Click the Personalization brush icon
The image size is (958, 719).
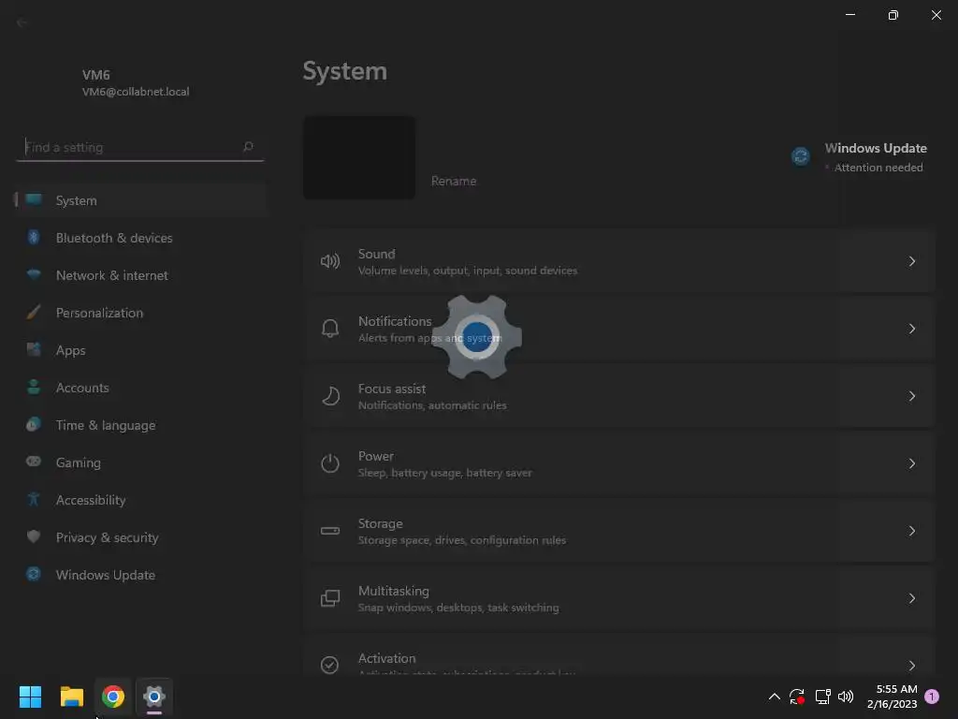click(x=34, y=313)
